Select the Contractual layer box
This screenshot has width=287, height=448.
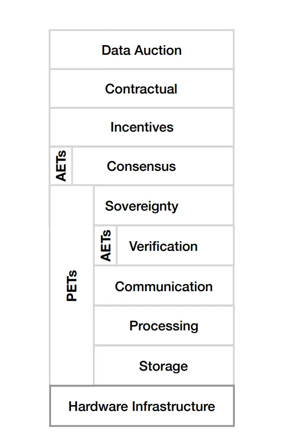(142, 89)
